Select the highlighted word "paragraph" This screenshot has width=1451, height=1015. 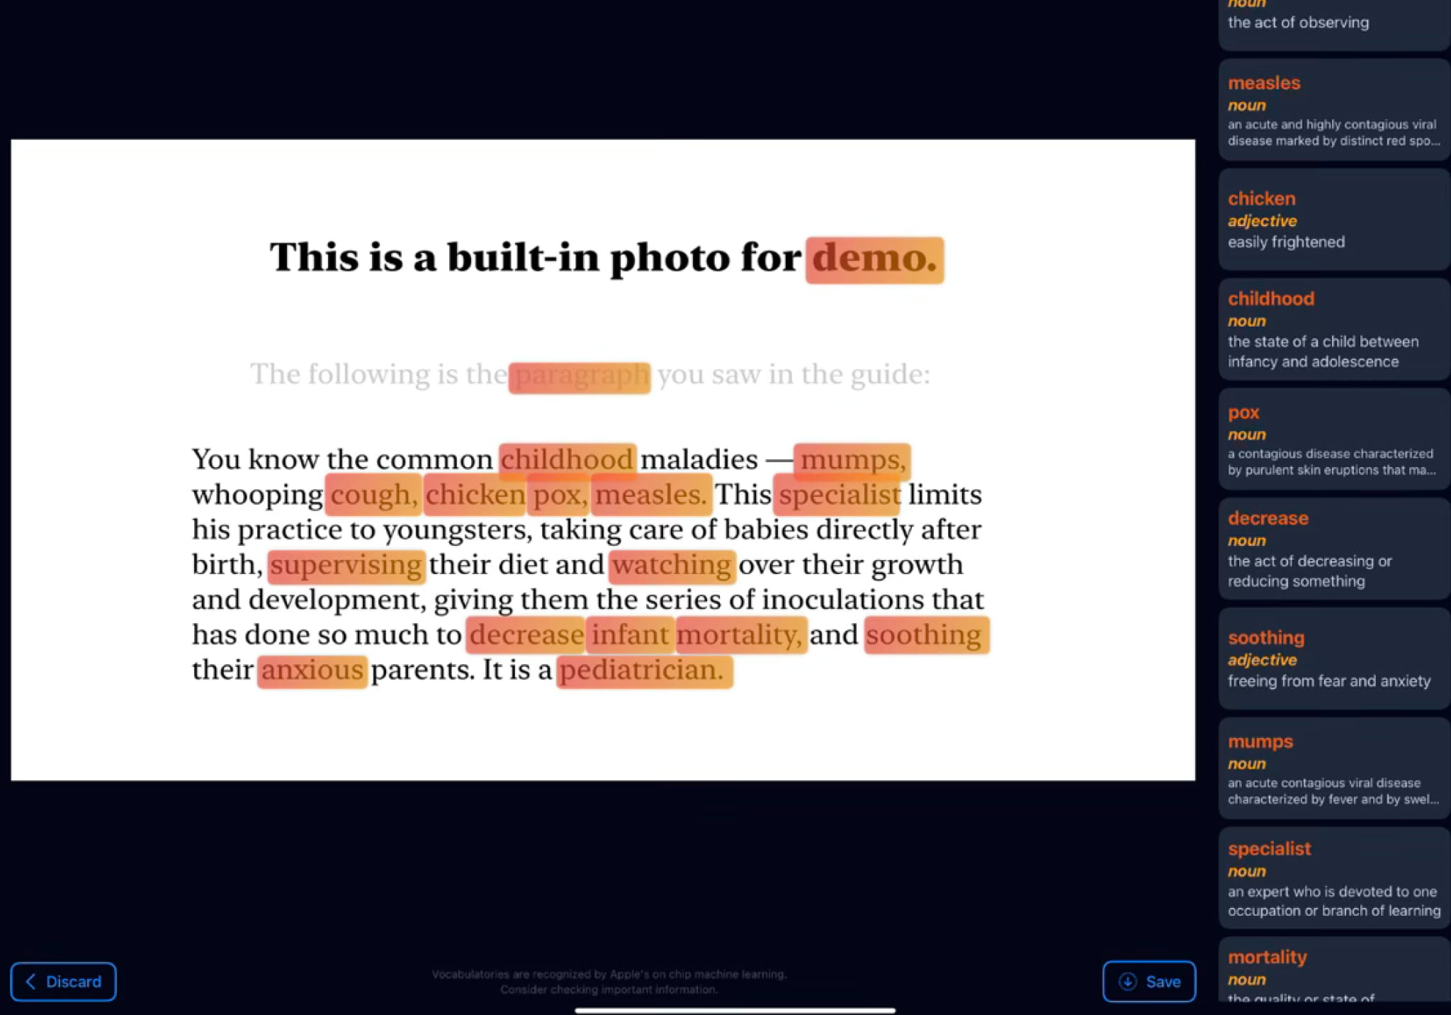pos(579,377)
